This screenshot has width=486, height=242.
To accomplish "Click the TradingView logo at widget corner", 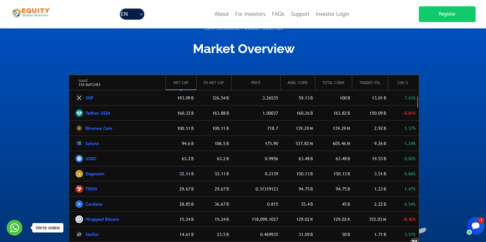I will click(x=415, y=240).
